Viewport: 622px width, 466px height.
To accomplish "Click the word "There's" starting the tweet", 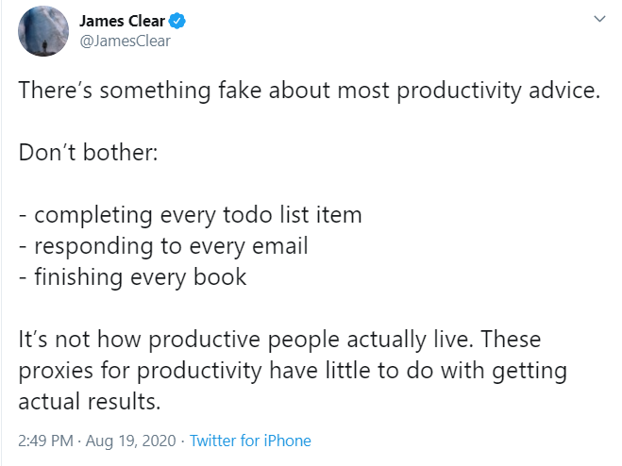I will click(55, 90).
